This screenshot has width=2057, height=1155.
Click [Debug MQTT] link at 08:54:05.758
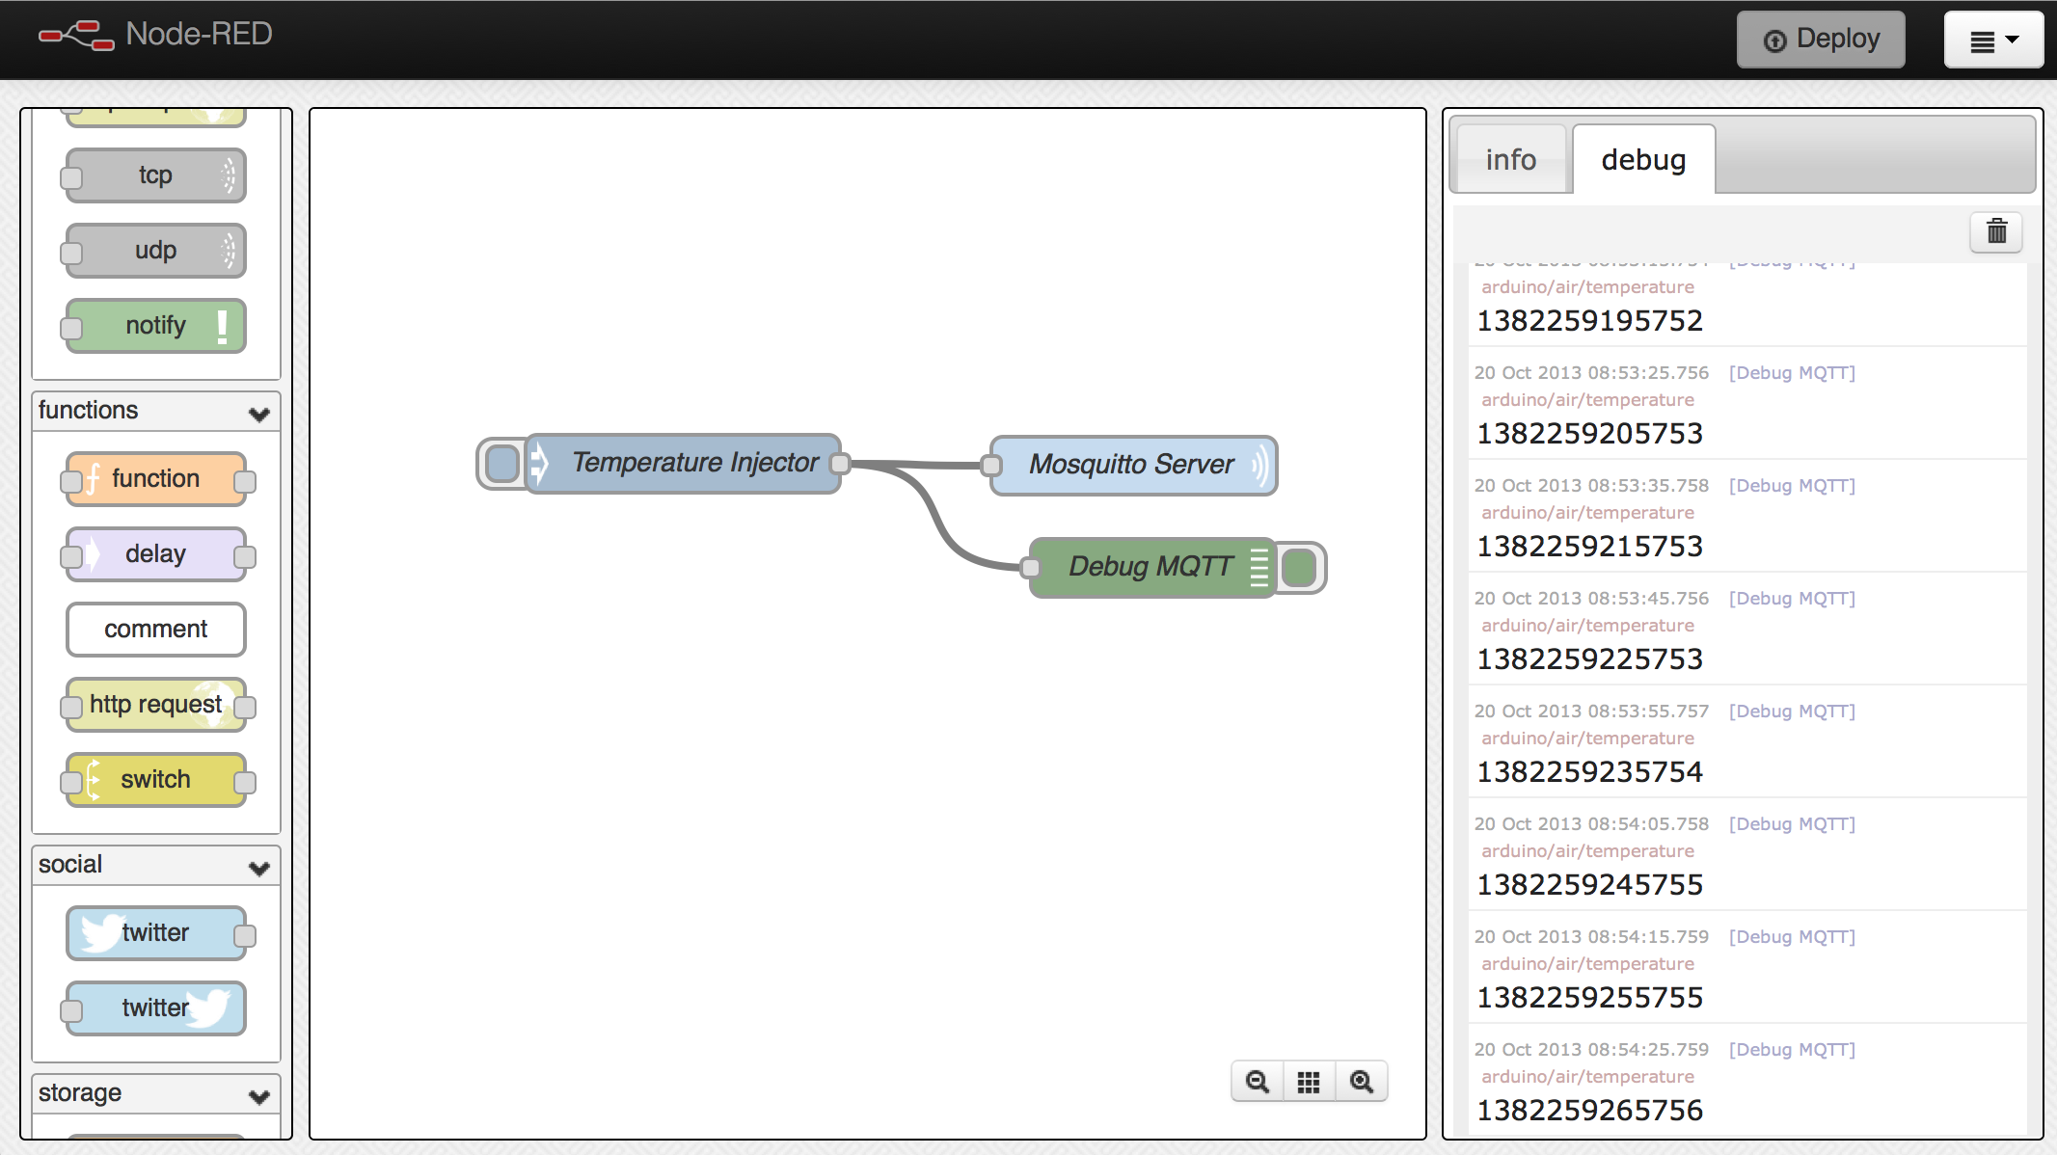click(x=1792, y=824)
